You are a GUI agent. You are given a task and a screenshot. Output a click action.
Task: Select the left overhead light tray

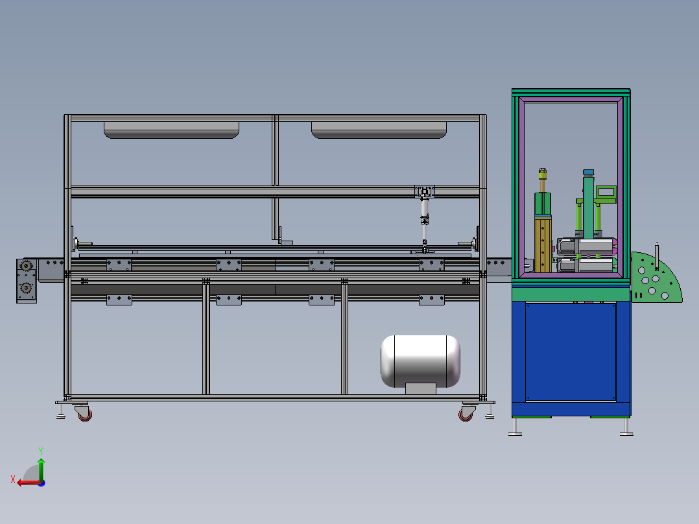[x=172, y=130]
